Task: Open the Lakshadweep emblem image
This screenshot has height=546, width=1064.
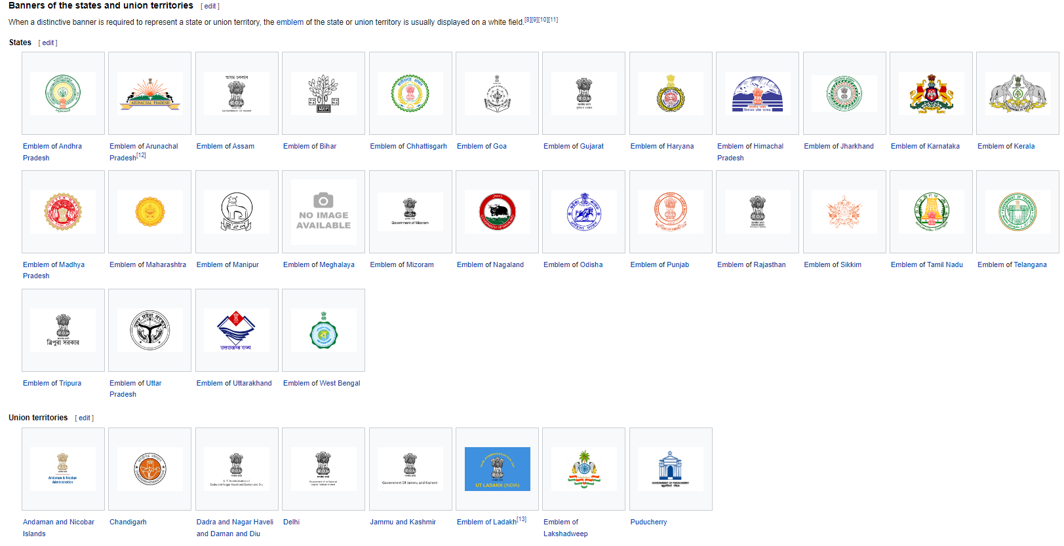Action: [583, 469]
